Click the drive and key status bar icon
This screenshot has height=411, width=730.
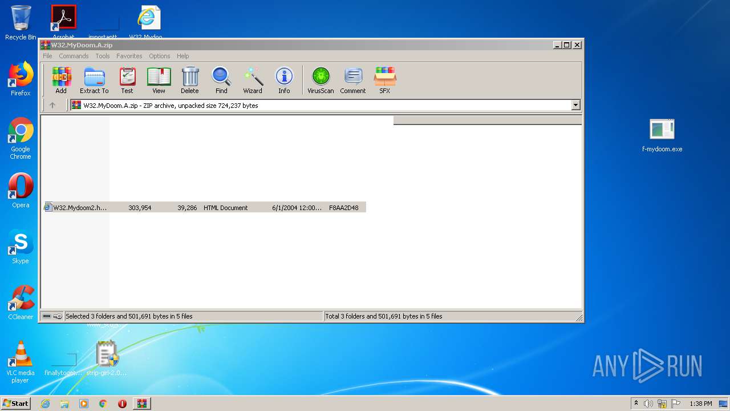tap(52, 316)
